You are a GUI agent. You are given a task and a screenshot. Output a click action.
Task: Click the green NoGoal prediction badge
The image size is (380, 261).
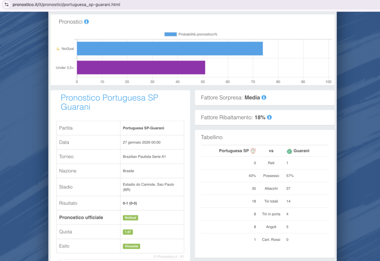coord(130,218)
